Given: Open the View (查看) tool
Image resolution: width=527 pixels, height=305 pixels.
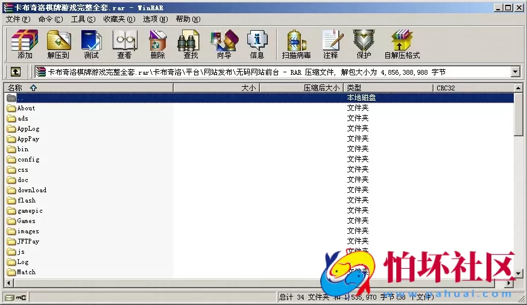Looking at the screenshot, I should [x=124, y=44].
